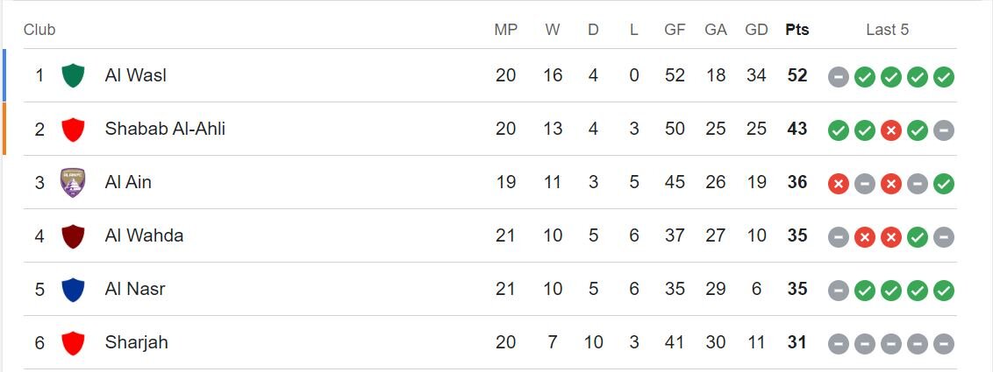This screenshot has width=993, height=372.
Task: Click Al Wahda's green win result icon
Action: (x=918, y=237)
